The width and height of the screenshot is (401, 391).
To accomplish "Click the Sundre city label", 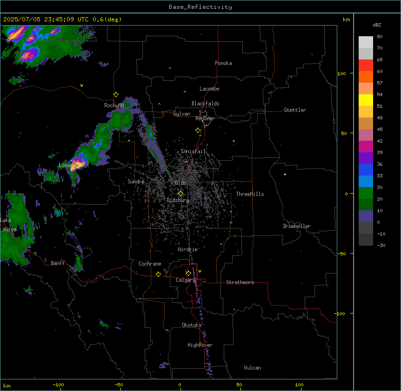I will pos(136,182).
